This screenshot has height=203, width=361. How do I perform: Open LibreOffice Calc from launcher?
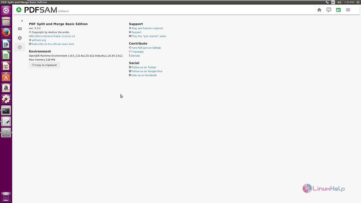coord(6,55)
